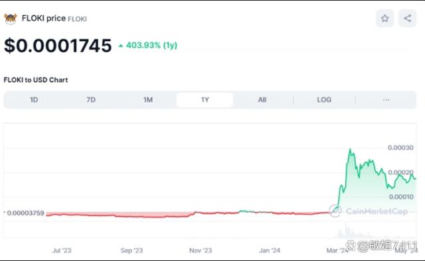This screenshot has width=425, height=261.
Task: Add FLOKI to watchlist with star icon
Action: [385, 19]
